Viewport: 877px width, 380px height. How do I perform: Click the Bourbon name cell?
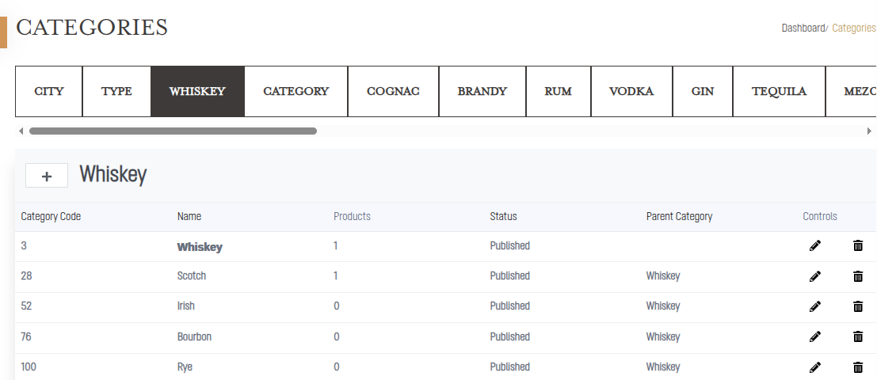[x=194, y=337]
